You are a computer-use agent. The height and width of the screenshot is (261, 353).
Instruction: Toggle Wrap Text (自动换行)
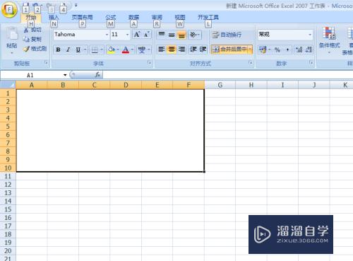[227, 35]
